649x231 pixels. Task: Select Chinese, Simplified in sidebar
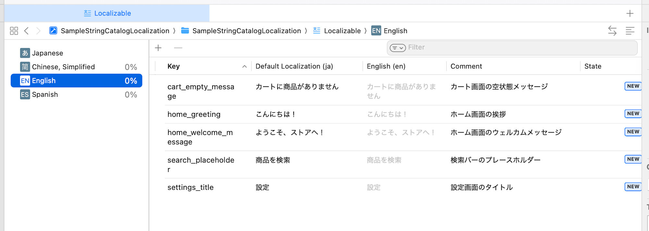pos(63,67)
